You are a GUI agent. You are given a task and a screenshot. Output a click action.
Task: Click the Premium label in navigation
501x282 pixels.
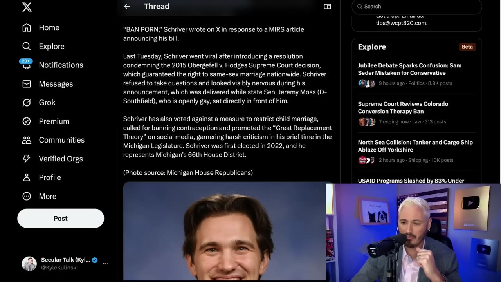(x=54, y=121)
